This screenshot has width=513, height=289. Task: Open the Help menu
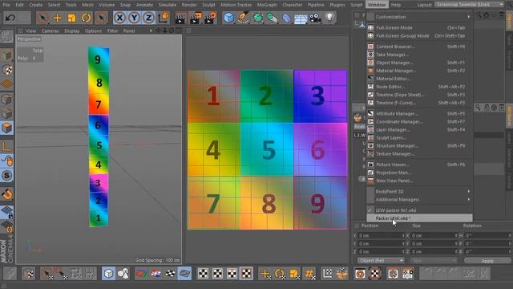396,5
